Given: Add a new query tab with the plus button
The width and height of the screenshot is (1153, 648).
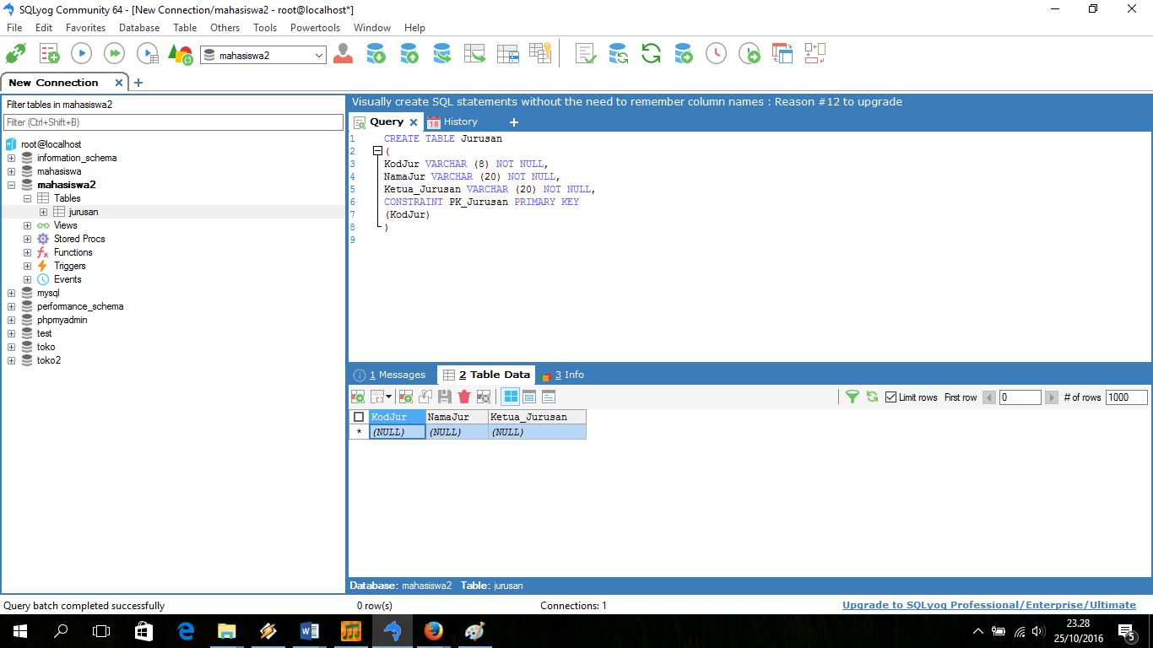Looking at the screenshot, I should pos(513,121).
